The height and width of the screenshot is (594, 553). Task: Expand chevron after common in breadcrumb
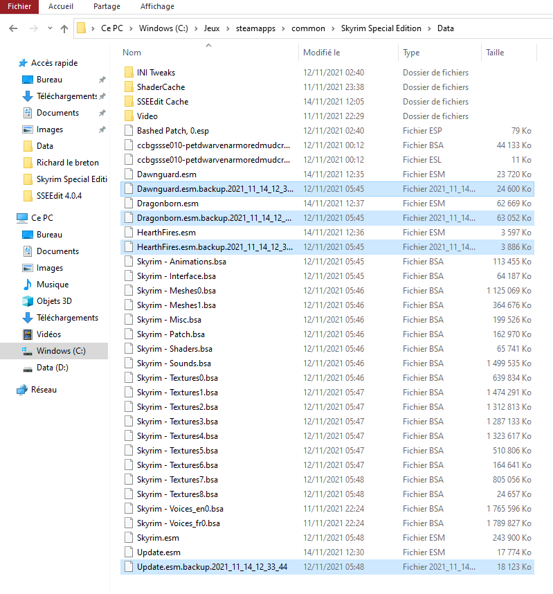pyautogui.click(x=333, y=28)
